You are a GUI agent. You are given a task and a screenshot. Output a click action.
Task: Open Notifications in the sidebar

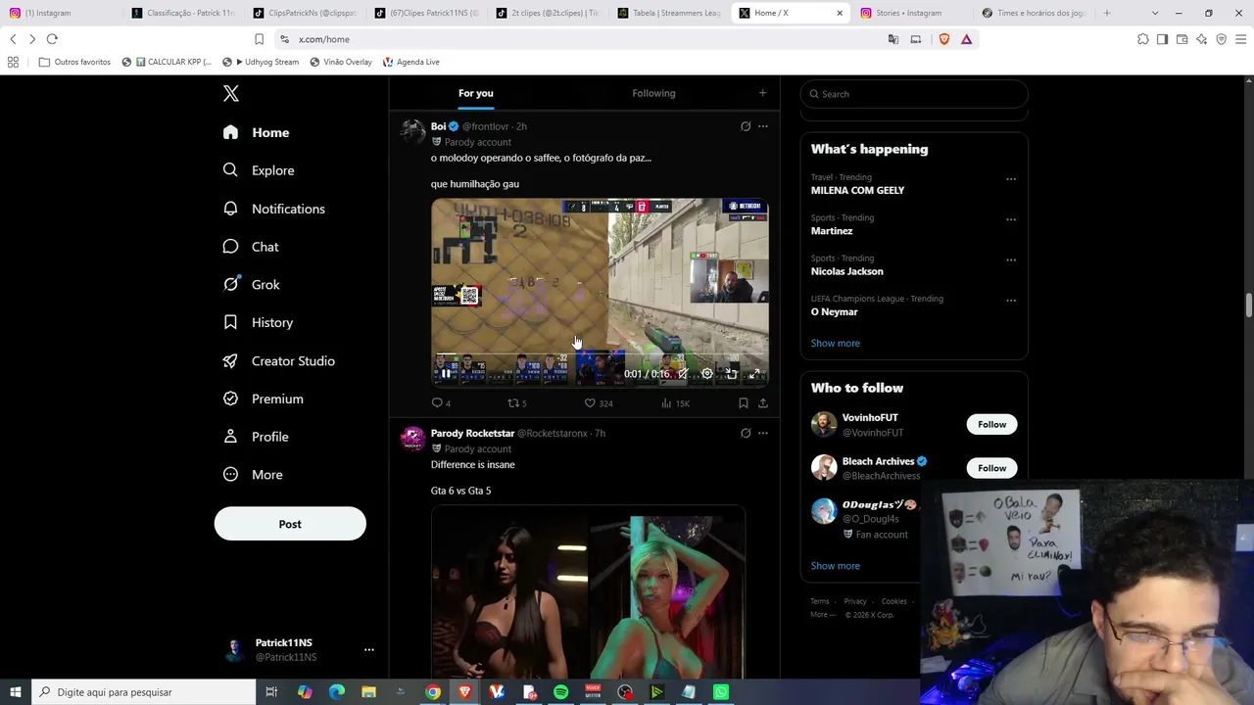pos(274,209)
